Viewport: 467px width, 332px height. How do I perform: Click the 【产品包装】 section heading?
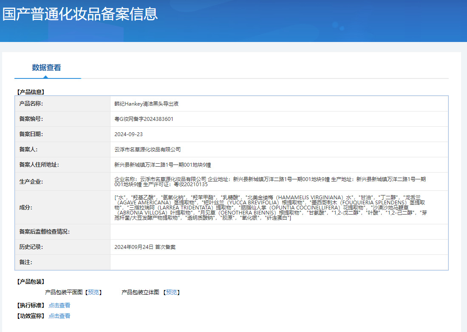[x=31, y=282]
